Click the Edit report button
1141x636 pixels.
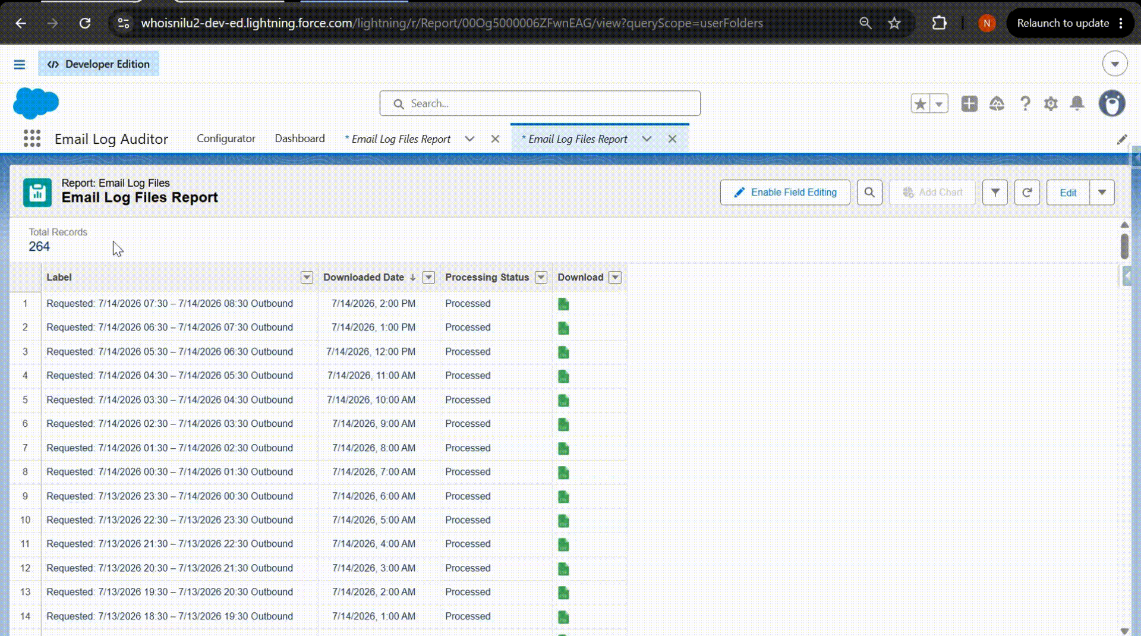[x=1068, y=193]
